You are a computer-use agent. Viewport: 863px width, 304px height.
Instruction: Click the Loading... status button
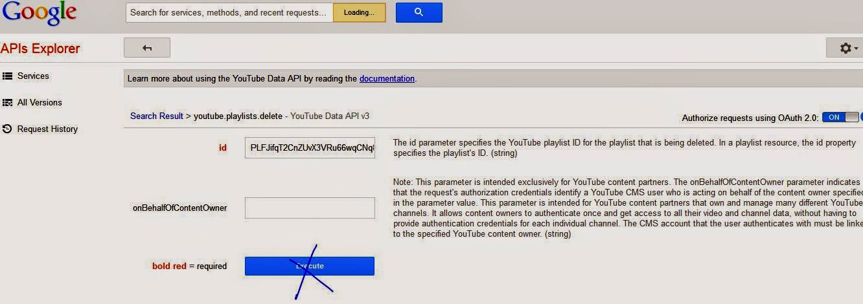point(359,12)
